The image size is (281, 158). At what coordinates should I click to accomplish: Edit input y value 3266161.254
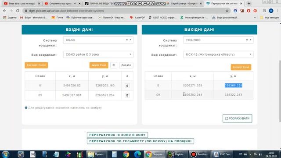click(105, 95)
